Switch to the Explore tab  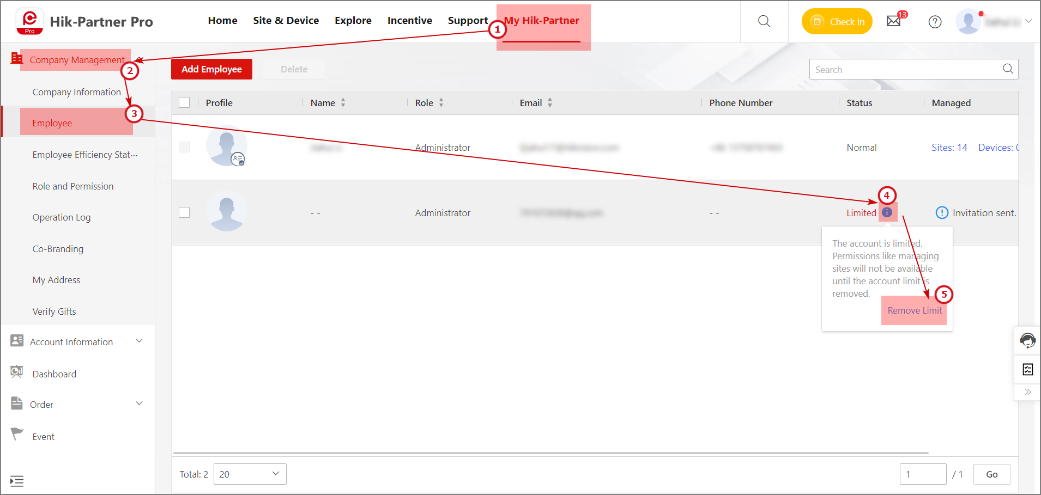pos(353,21)
